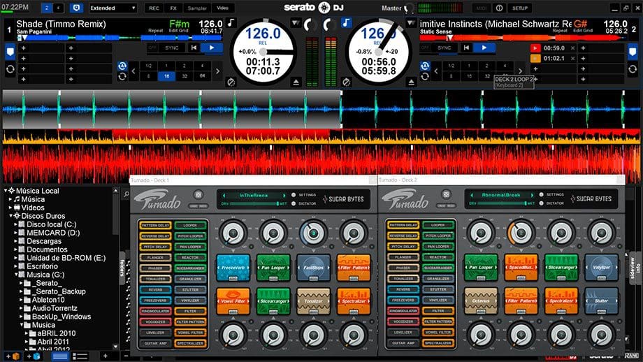Image resolution: width=643 pixels, height=362 pixels.
Task: Select Settings radio in Turnado Deck 1
Action: 294,195
